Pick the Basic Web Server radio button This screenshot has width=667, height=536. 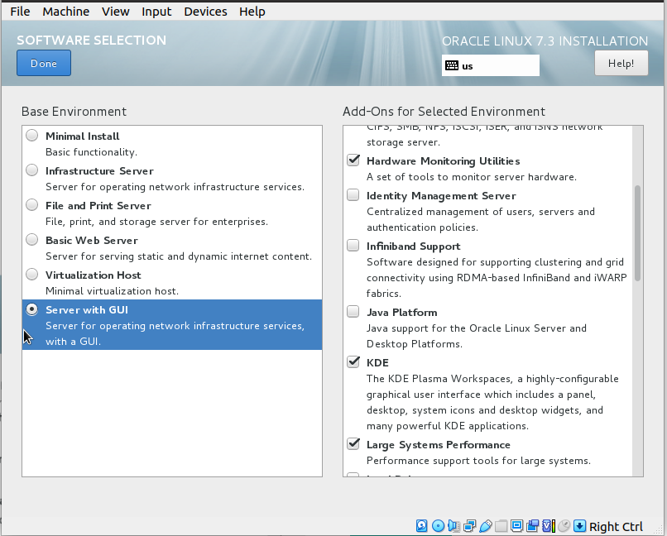32,240
